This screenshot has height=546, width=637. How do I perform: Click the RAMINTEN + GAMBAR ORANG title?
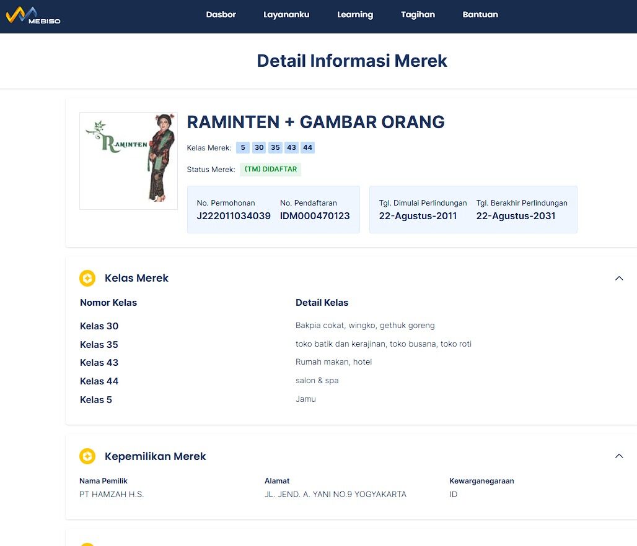tap(315, 122)
